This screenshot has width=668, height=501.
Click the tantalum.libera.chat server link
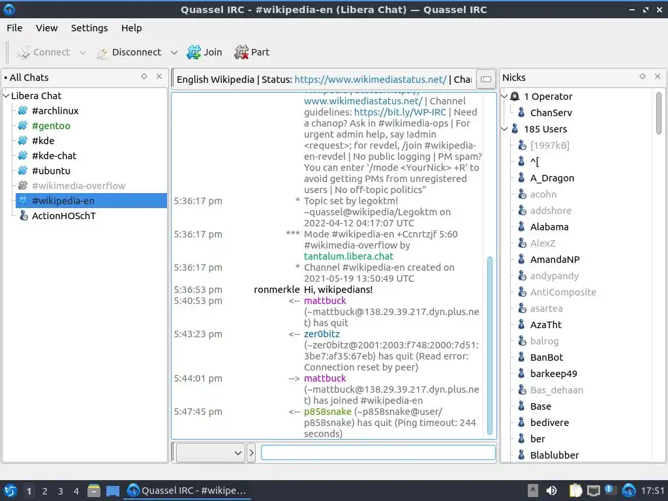(348, 256)
